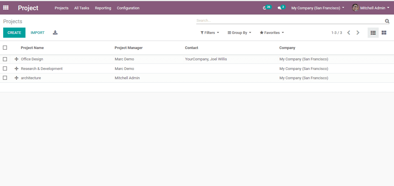The height and width of the screenshot is (186, 394).
Task: Click the search magnifier icon
Action: (387, 21)
